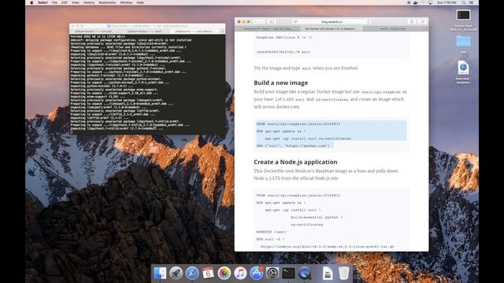Screen dimensions: 504x283
Task: Click Safari's back arrow button
Action: pos(256,22)
